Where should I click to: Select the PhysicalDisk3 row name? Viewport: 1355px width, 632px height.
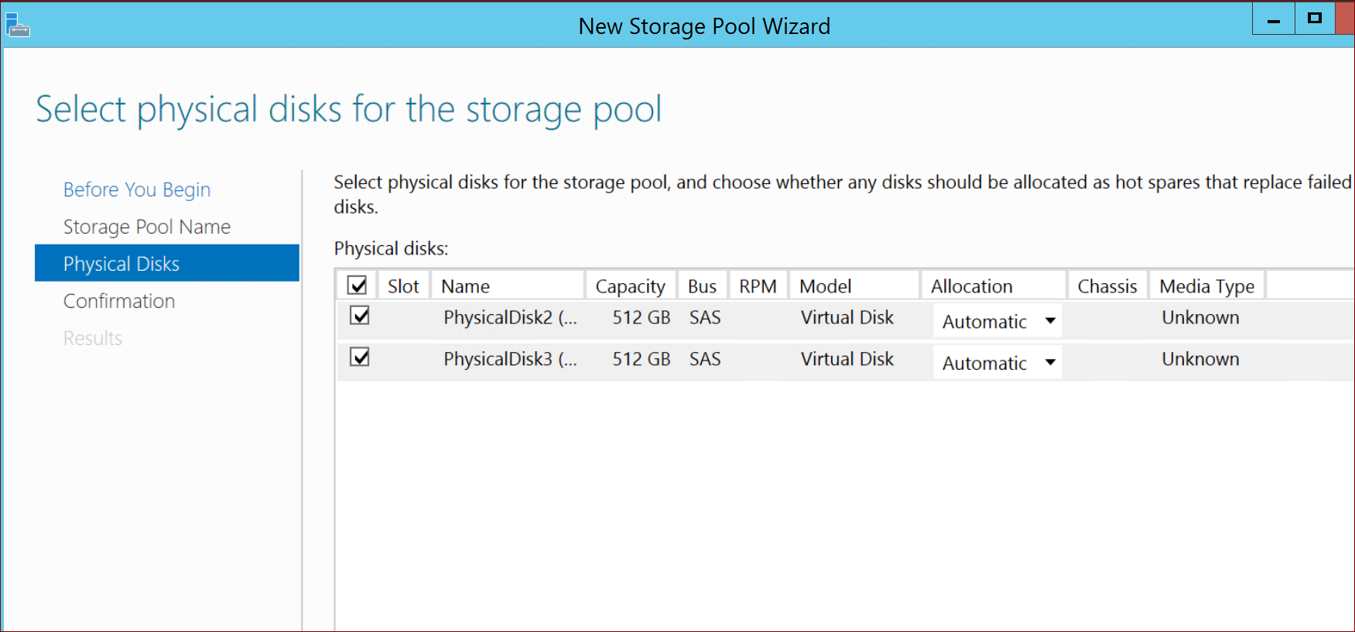pos(509,360)
